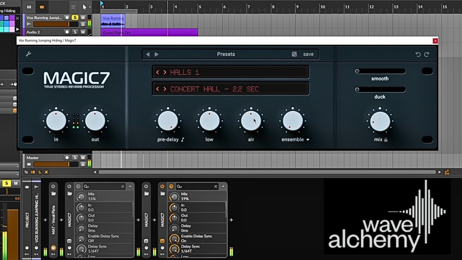Show plugin window of first MAGIC7 device
Screen dimensions: 462x260
(69, 241)
